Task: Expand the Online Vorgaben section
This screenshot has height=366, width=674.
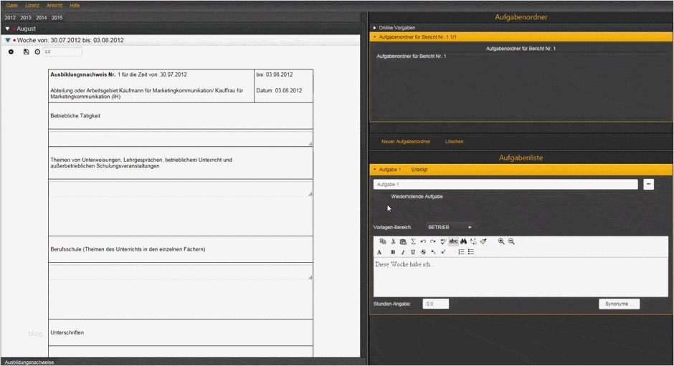Action: [374, 28]
